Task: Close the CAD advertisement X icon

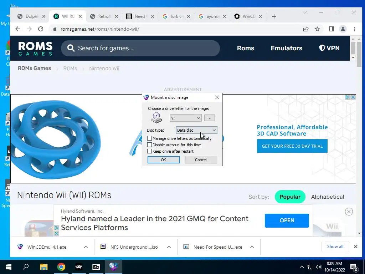Action: coord(353,97)
